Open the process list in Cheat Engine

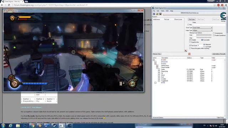(x=154, y=14)
